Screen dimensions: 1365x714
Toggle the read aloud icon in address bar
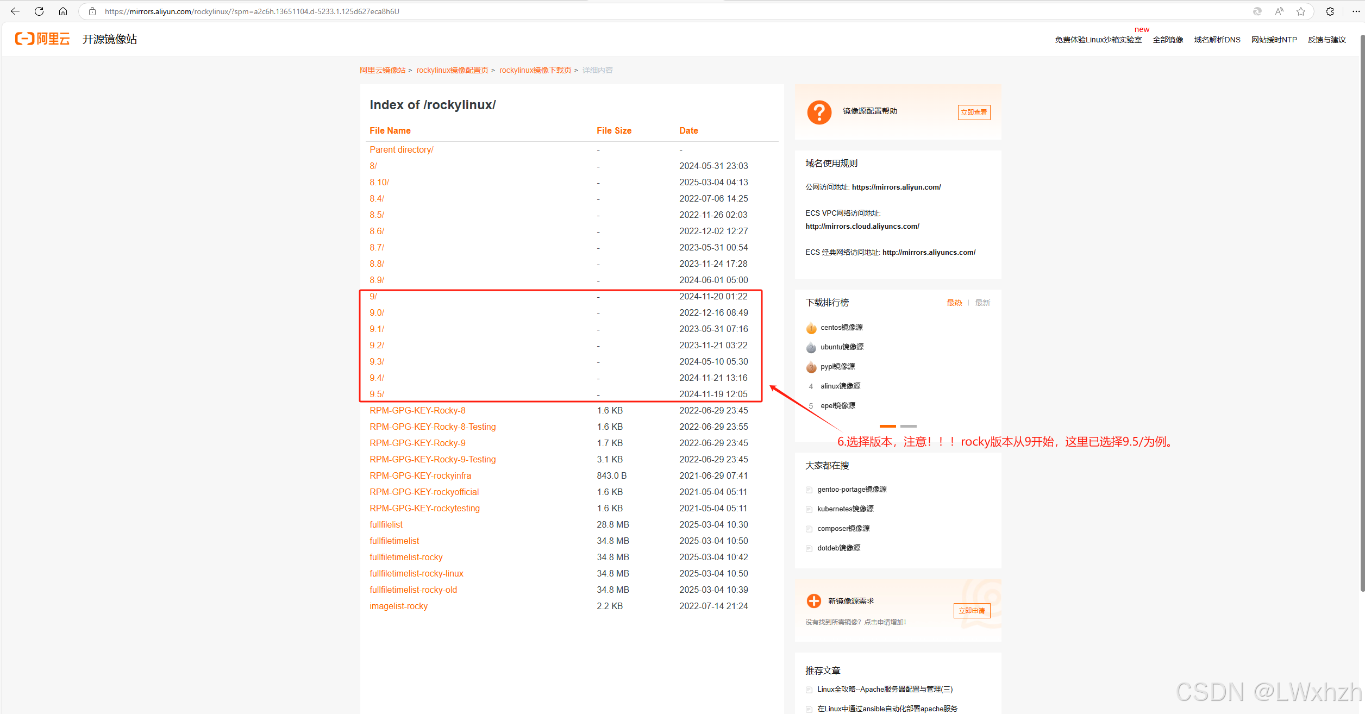coord(1279,11)
